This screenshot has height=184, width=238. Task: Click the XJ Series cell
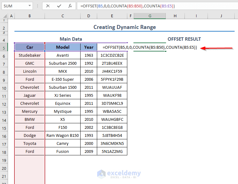click(63, 95)
